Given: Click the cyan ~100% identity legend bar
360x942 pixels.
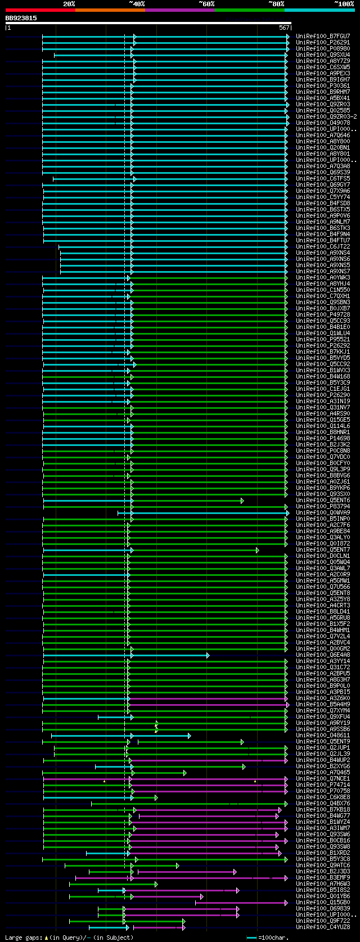Looking at the screenshot, I should tap(319, 10).
